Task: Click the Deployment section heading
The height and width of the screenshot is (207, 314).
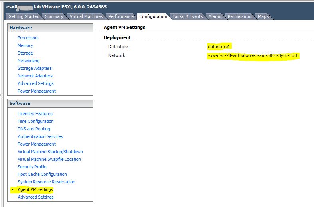Action: [117, 37]
